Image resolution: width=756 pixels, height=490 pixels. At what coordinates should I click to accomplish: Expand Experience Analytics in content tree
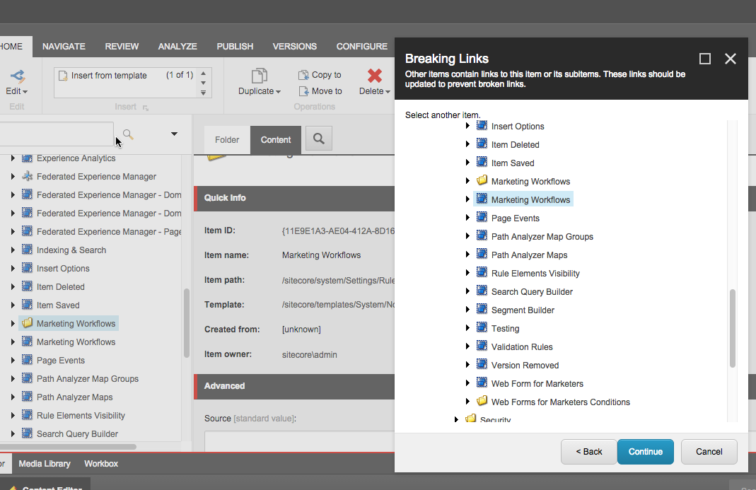(x=13, y=158)
